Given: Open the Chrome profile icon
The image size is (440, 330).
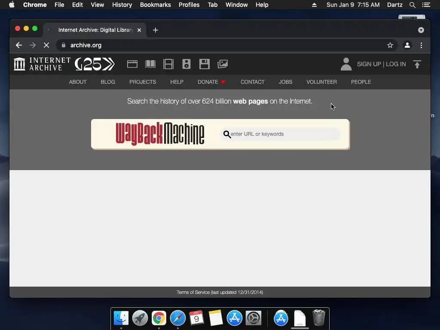Looking at the screenshot, I should [407, 45].
